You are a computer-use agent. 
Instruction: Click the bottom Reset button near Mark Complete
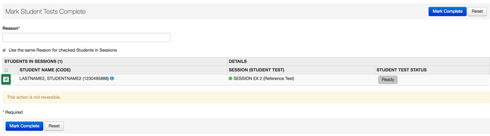click(54, 126)
